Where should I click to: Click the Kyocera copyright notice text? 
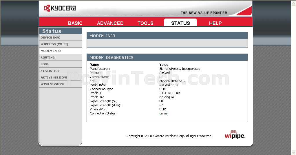tap(169, 136)
